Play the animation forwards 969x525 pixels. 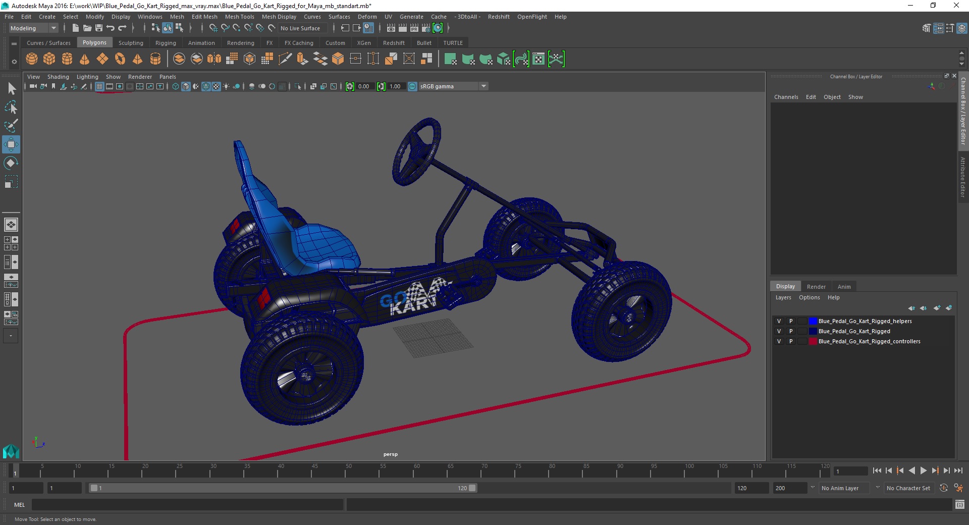(923, 470)
